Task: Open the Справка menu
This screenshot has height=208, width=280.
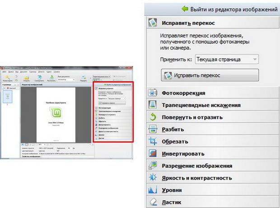Action: coord(56,71)
